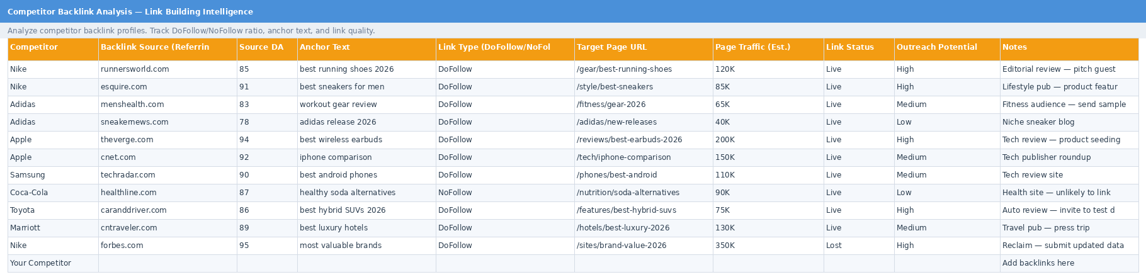Screen dimensions: 1146x277
Task: Select the runnersworld.com cell
Action: 167,70
